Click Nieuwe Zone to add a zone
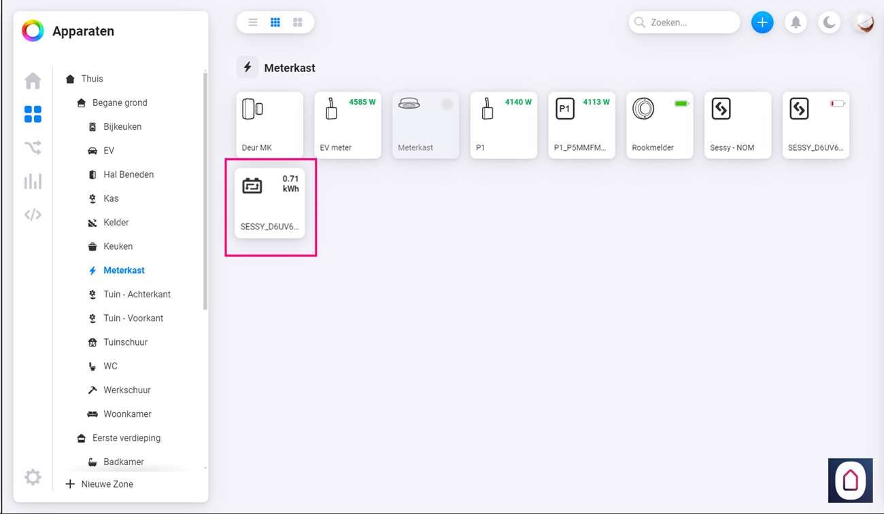 pos(99,484)
